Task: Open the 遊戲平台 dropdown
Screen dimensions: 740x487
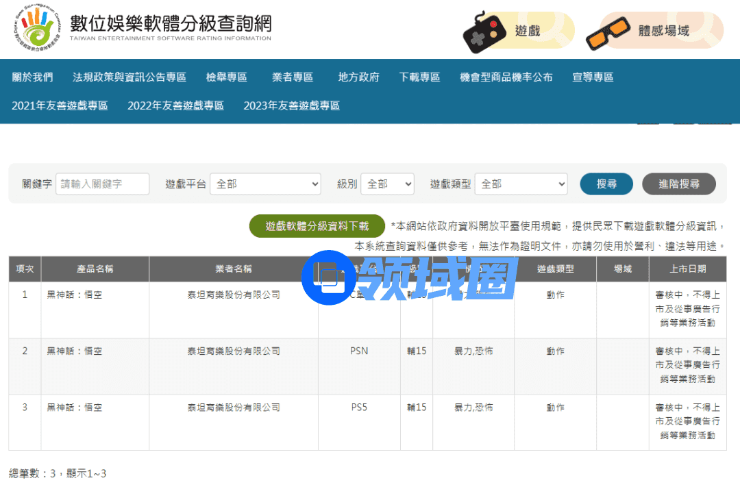Action: click(265, 184)
